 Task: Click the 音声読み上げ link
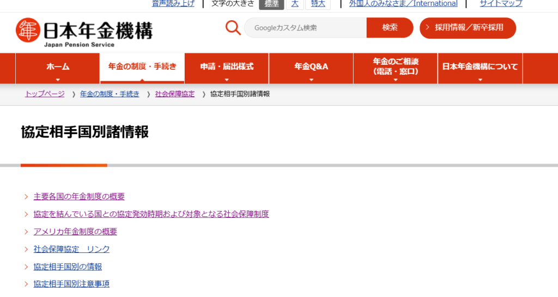(173, 4)
